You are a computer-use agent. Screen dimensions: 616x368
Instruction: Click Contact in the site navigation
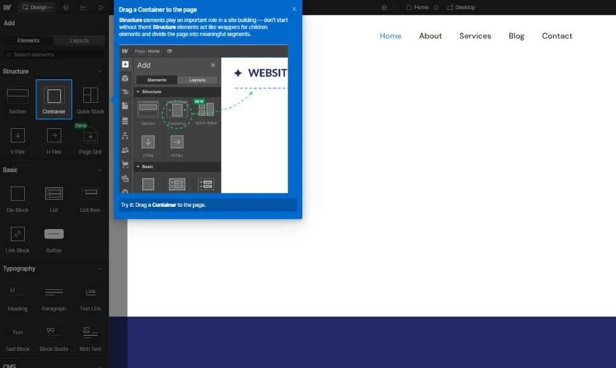click(x=557, y=36)
